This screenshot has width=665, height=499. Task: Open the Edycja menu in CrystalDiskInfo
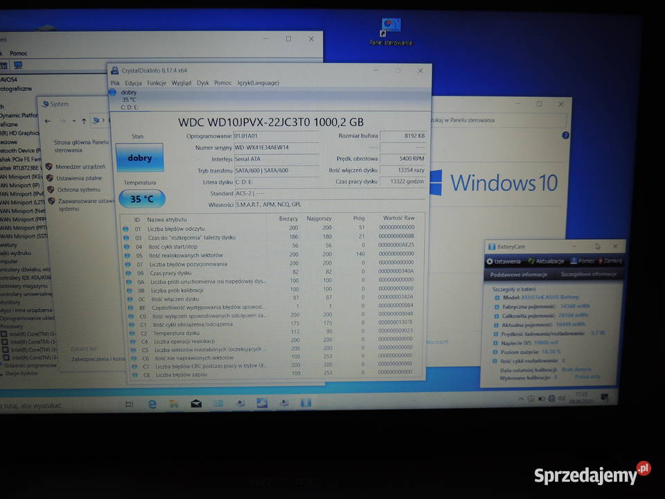point(133,83)
